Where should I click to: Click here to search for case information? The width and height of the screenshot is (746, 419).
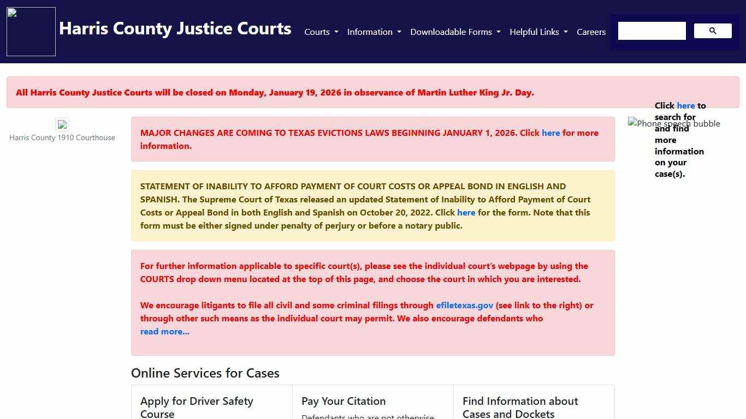685,105
